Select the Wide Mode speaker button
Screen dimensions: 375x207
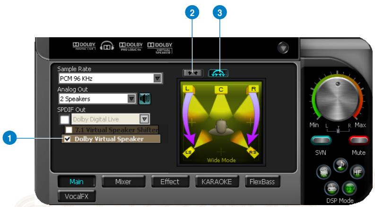click(x=218, y=73)
